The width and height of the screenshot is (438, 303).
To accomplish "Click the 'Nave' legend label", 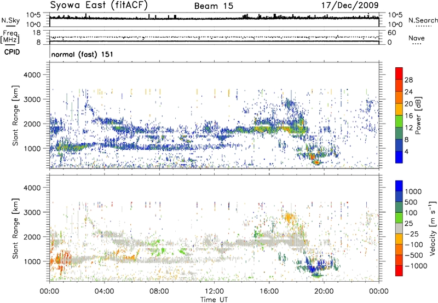I will [416, 38].
